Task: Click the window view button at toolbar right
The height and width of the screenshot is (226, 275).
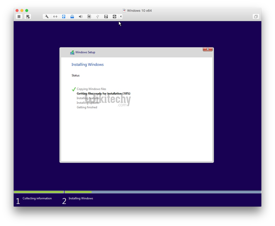Action: (x=256, y=16)
